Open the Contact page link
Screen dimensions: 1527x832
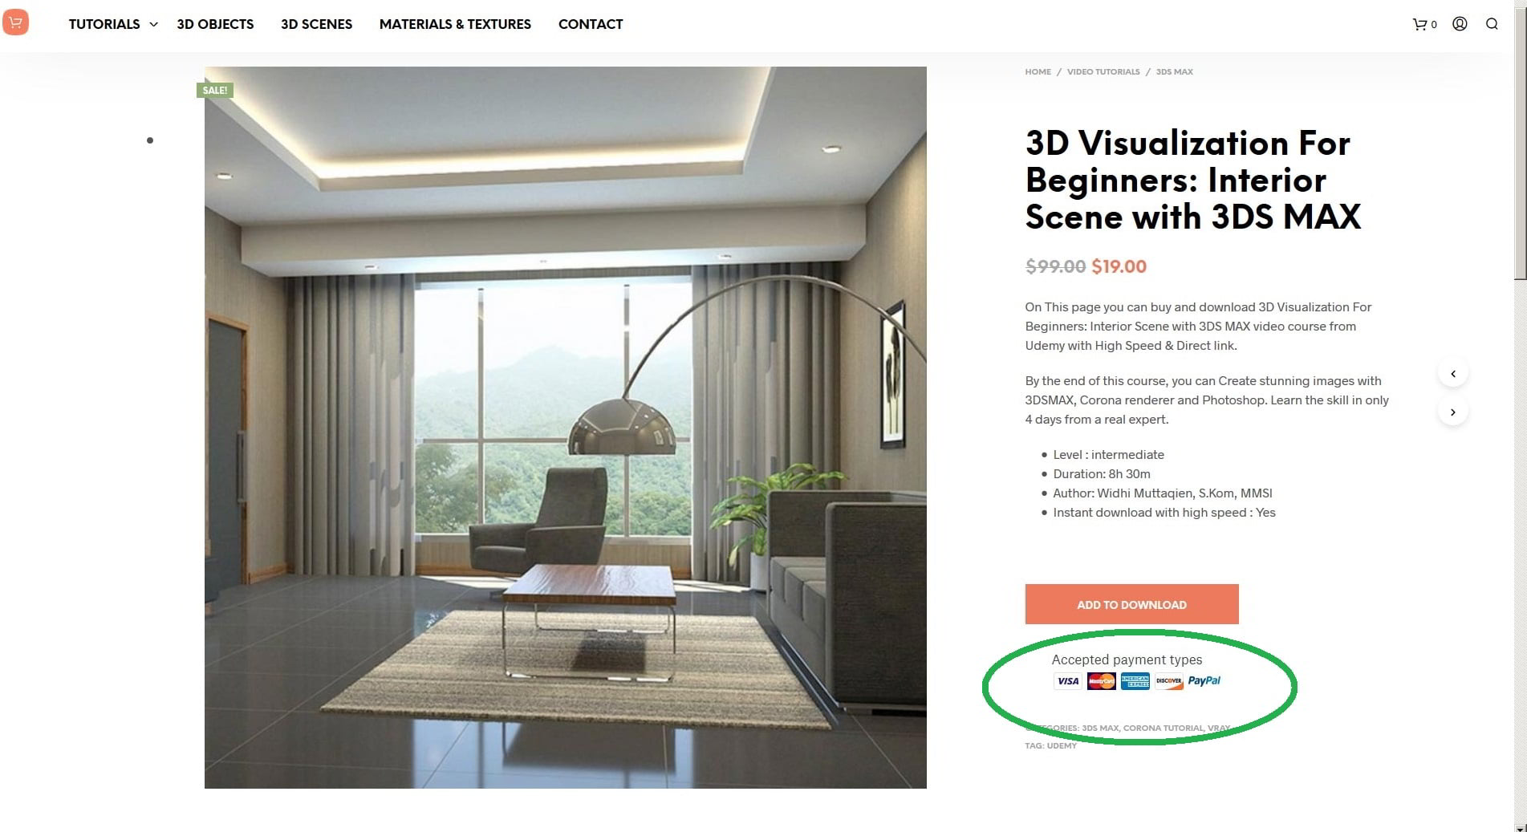click(591, 24)
